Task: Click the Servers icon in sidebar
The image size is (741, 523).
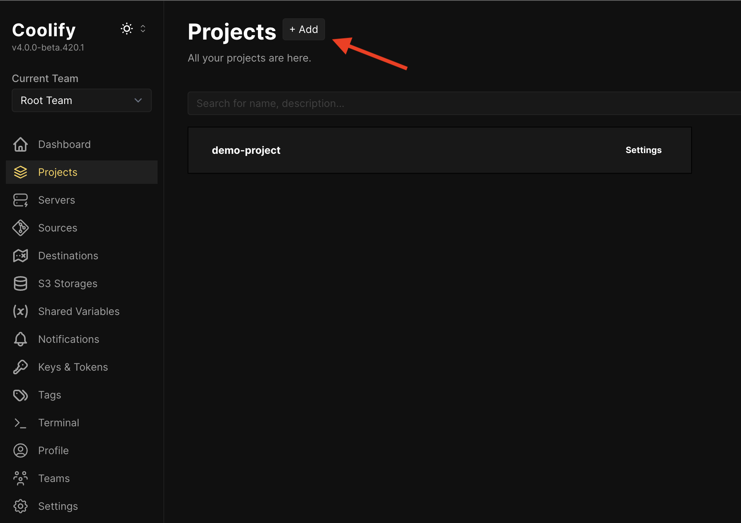Action: coord(21,200)
